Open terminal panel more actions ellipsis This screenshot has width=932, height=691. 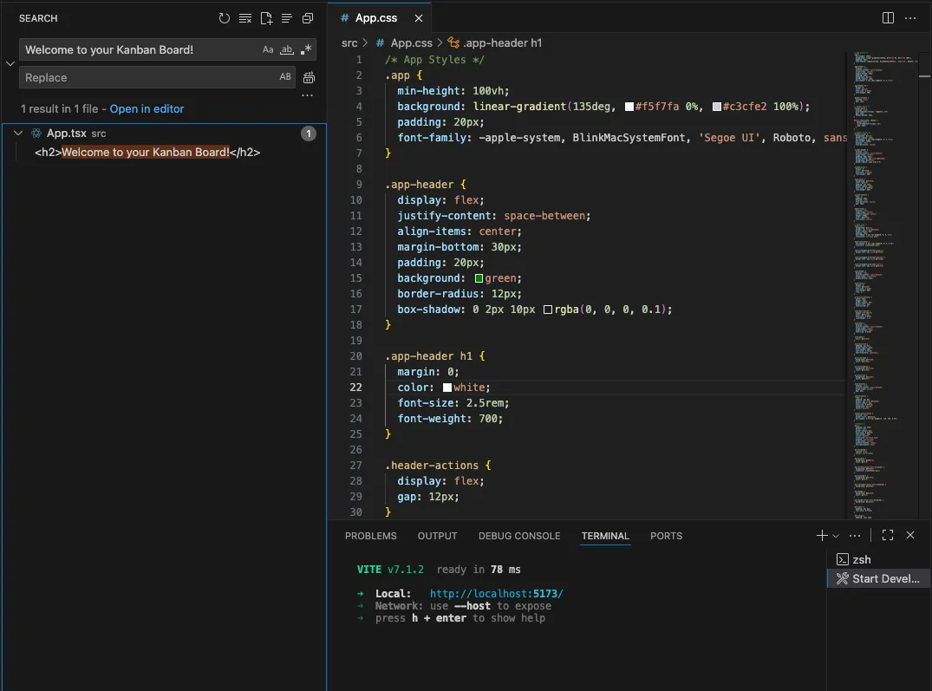(x=855, y=535)
